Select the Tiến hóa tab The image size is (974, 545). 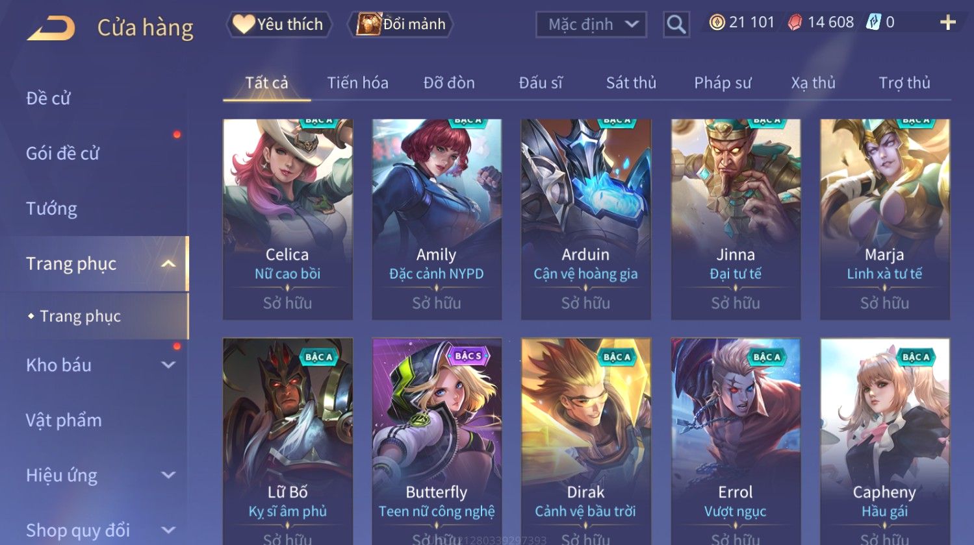point(358,83)
